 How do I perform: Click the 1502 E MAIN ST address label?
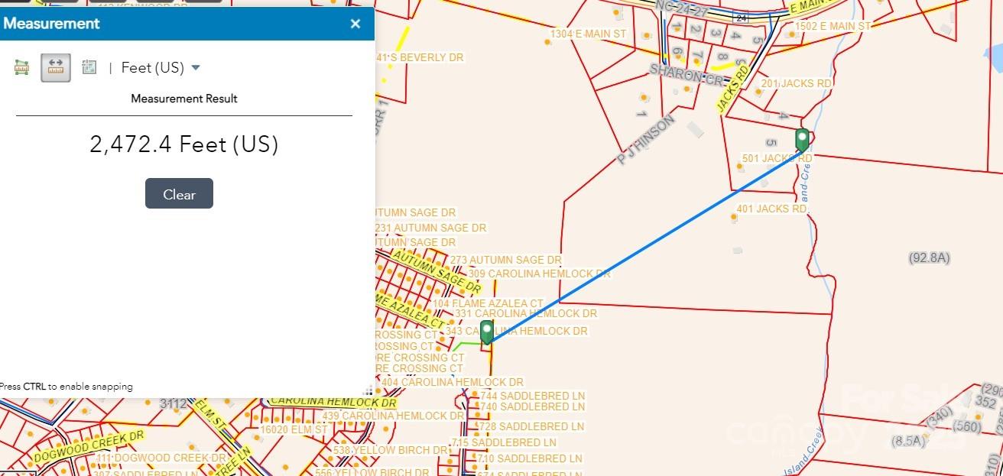pos(833,26)
